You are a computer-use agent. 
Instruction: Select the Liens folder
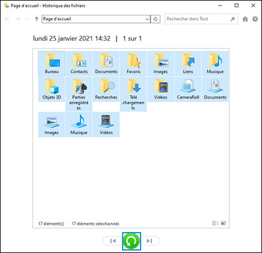188,64
